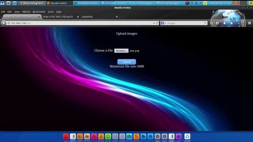Close the phpinfo() tab

(x=117, y=17)
